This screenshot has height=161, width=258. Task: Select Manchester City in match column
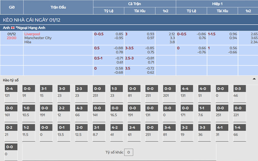38,38
